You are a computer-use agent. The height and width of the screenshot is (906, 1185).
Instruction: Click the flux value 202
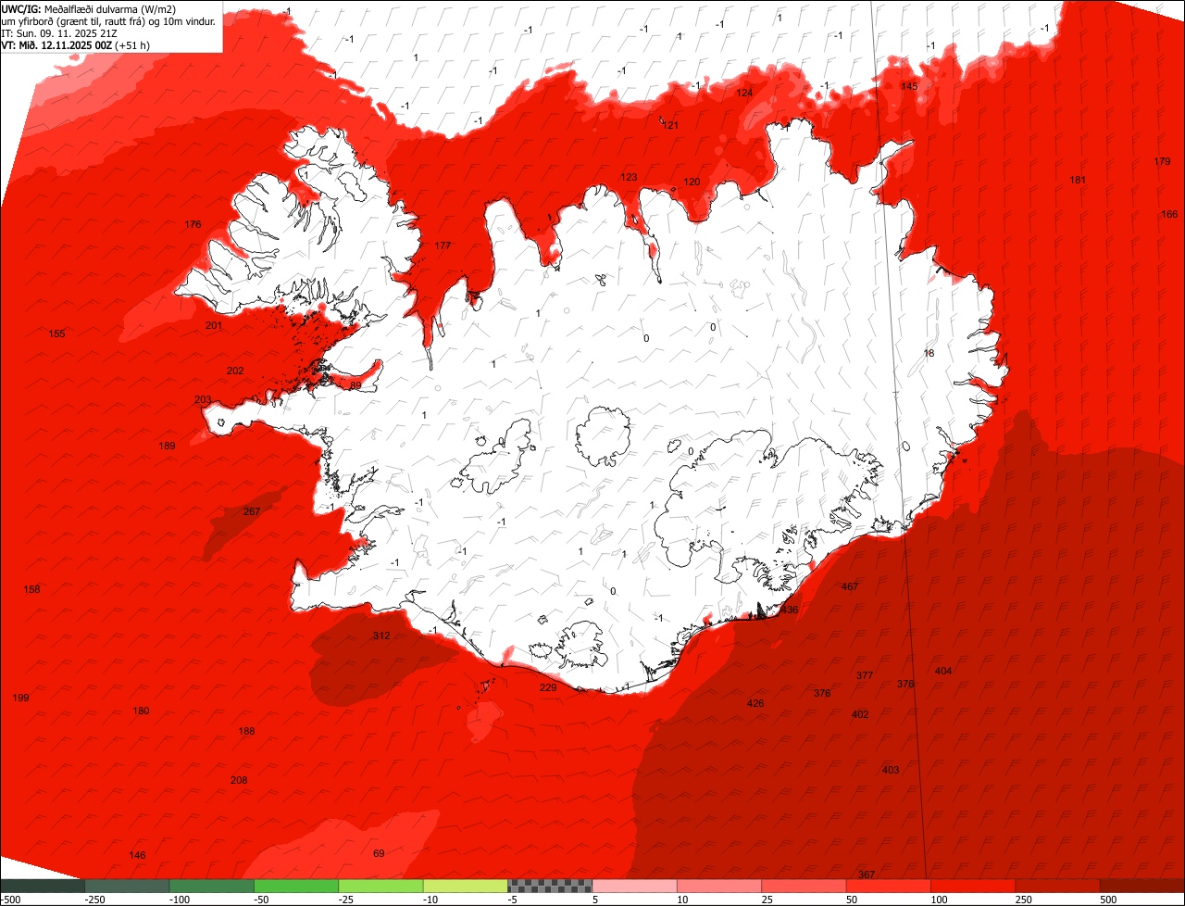[x=235, y=371]
